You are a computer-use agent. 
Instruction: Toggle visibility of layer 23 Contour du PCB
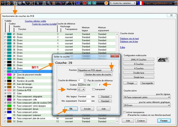pos(6,90)
